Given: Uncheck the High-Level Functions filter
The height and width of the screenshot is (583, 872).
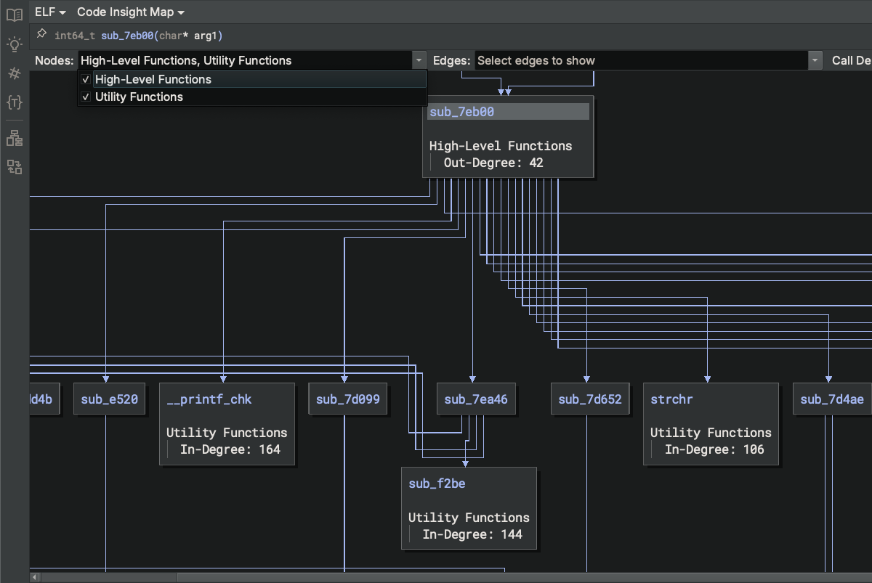Looking at the screenshot, I should (x=86, y=79).
